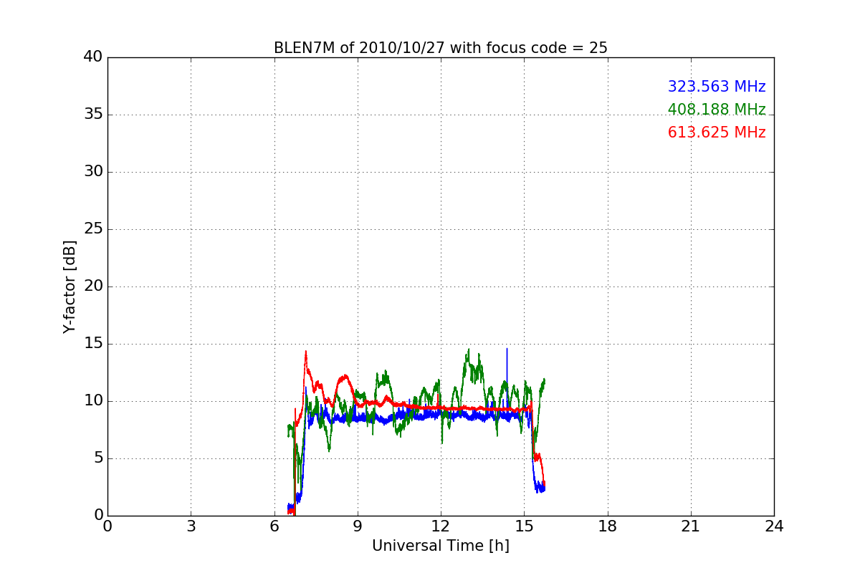860x573 pixels.
Task: Click the x-axis tick label 21
Action: [x=691, y=526]
